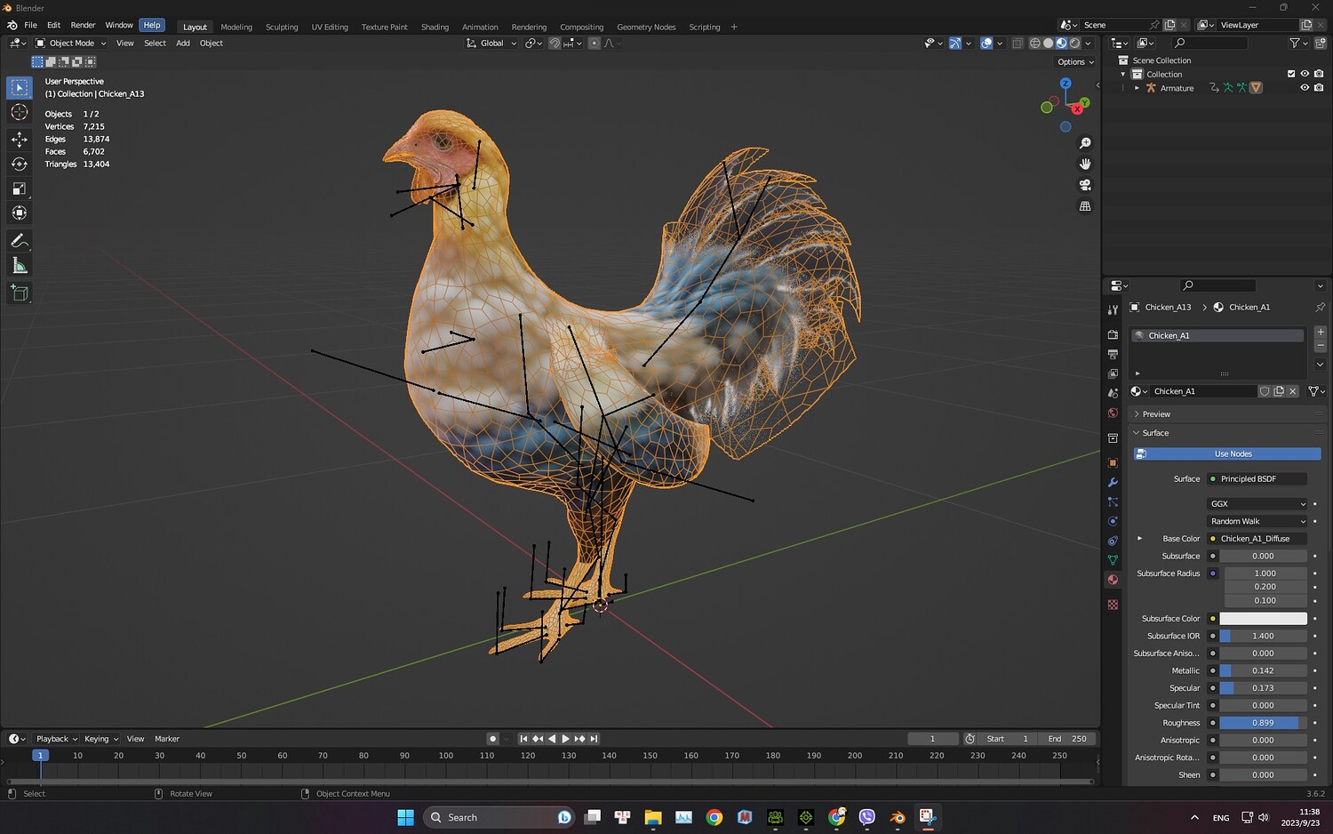Select the Cursor tool
This screenshot has height=834, width=1333.
click(x=20, y=112)
